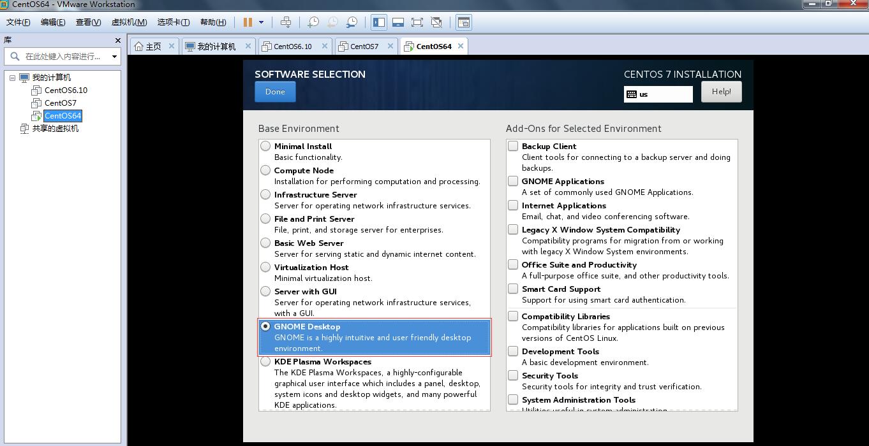
Task: Revert to the previous snapshot icon
Action: [332, 22]
